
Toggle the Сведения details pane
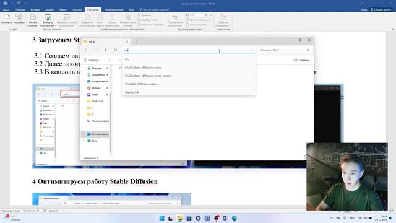tap(301, 60)
